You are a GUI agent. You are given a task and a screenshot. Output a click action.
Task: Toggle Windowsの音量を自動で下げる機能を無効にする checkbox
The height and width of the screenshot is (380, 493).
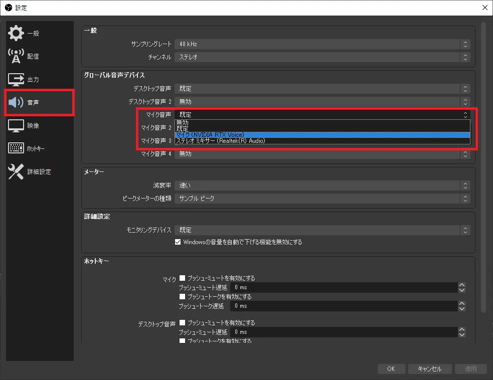(178, 242)
